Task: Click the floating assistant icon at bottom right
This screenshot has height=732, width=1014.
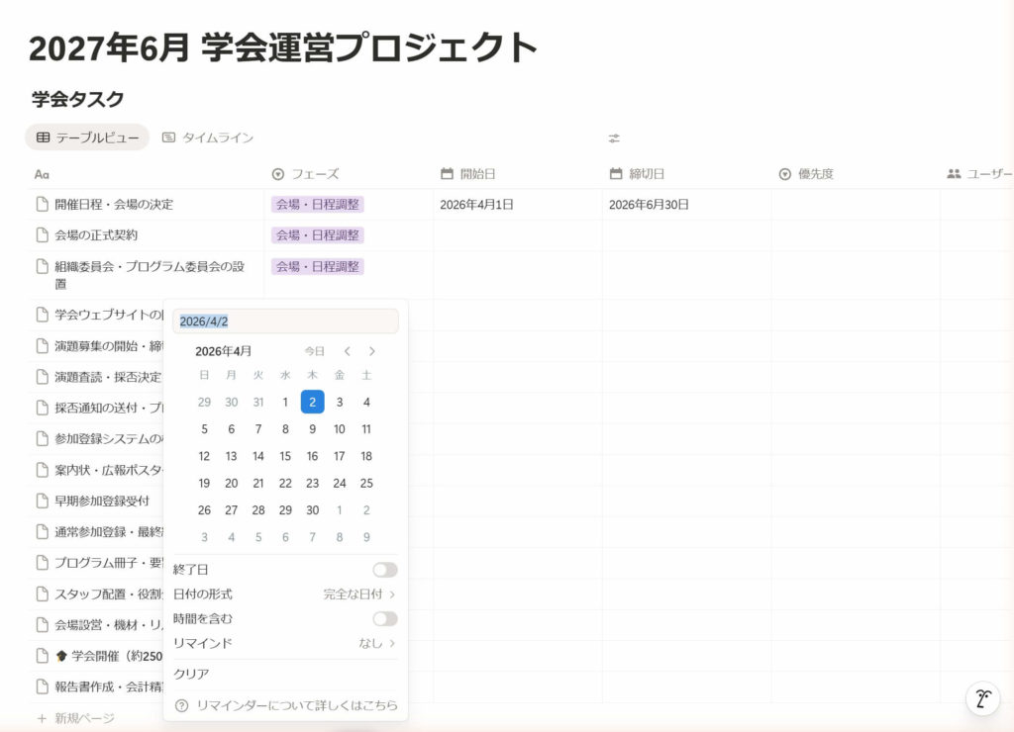Action: coord(982,698)
